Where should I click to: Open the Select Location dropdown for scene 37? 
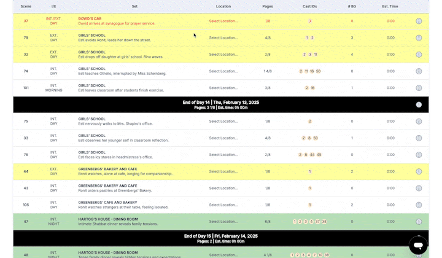pyautogui.click(x=223, y=21)
